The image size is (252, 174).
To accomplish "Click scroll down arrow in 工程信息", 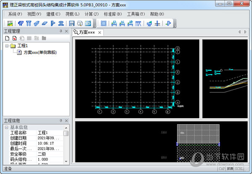I will [66, 161].
